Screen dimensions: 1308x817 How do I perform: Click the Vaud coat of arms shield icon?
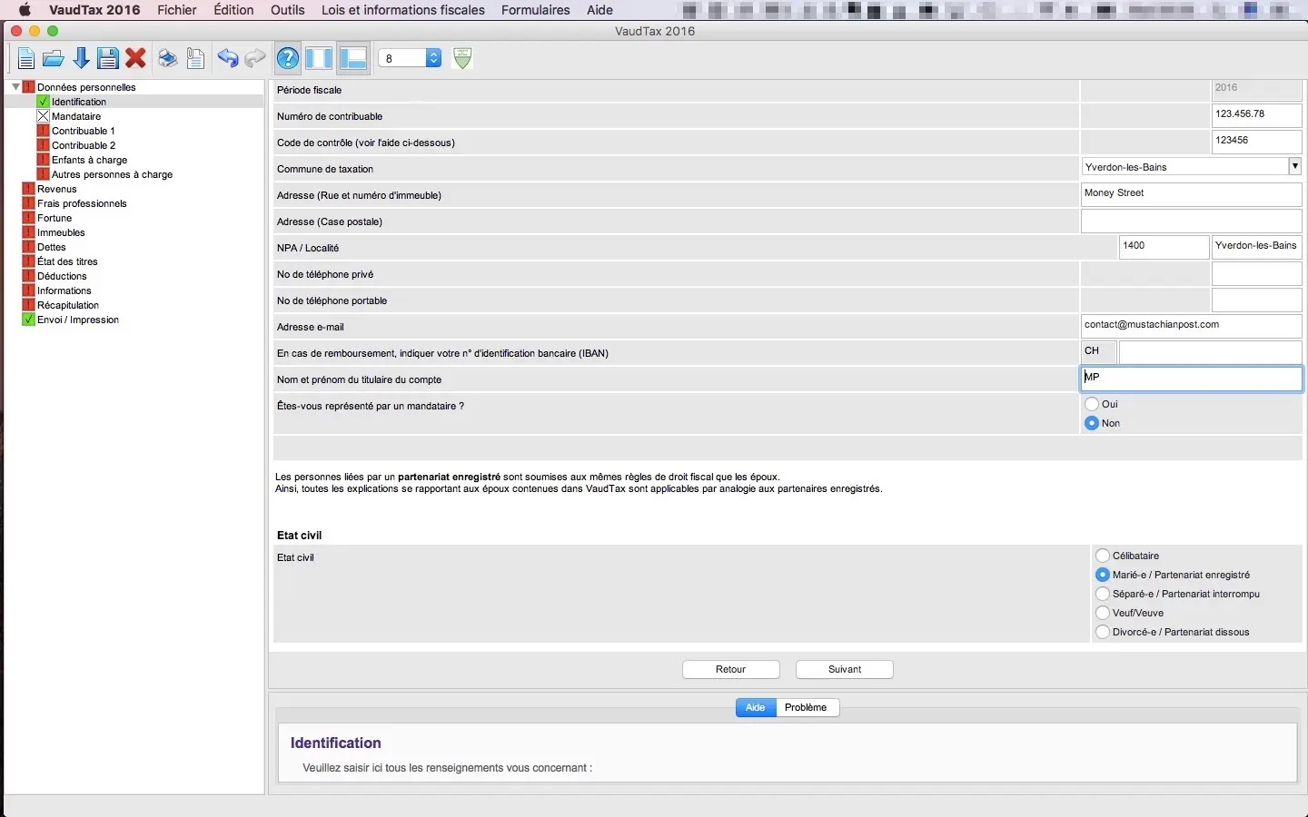tap(462, 58)
